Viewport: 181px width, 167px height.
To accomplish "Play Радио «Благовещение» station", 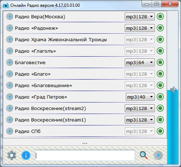I will tap(10, 85).
